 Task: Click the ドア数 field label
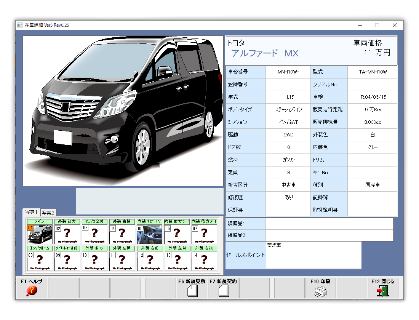coord(234,147)
